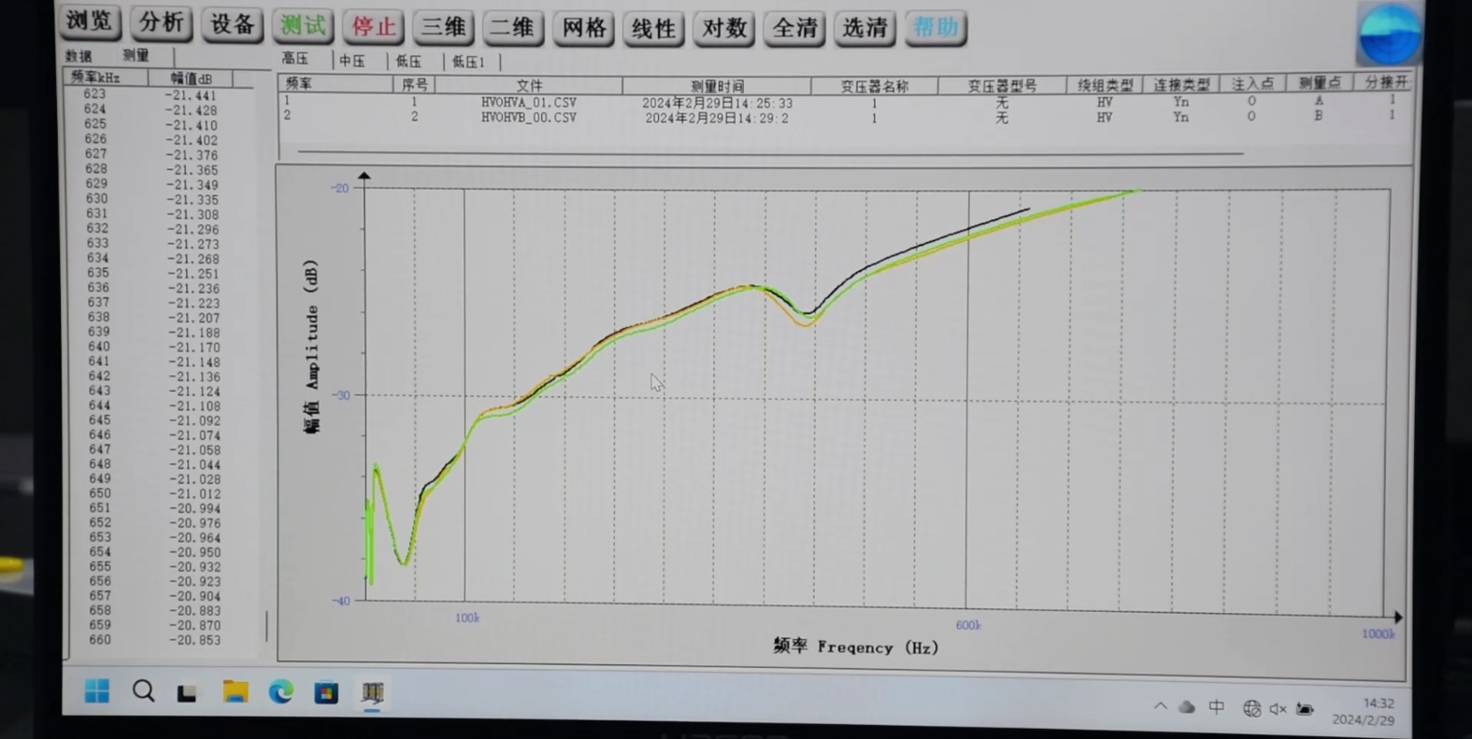Click the taskbar Search magnifier icon

tap(143, 691)
